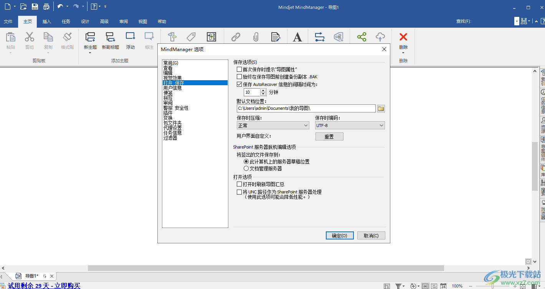
Task: Click the Print preview icon in quick toolbar
Action: [46, 7]
